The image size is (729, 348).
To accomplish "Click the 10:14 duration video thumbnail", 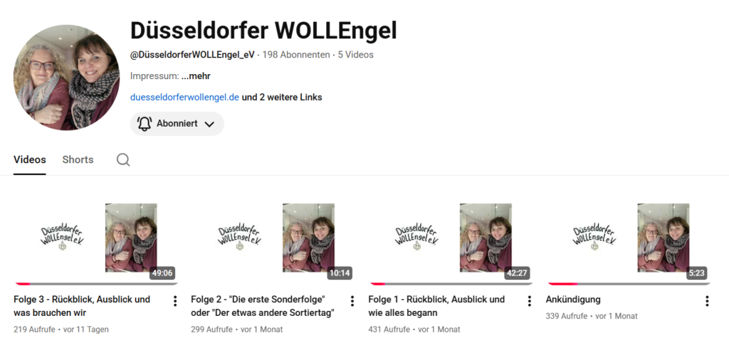I will point(273,238).
